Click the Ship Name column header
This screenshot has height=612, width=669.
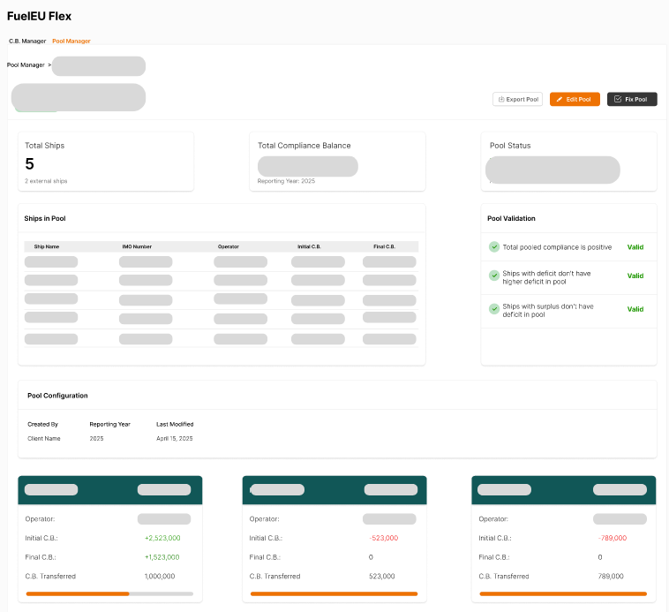coord(47,246)
